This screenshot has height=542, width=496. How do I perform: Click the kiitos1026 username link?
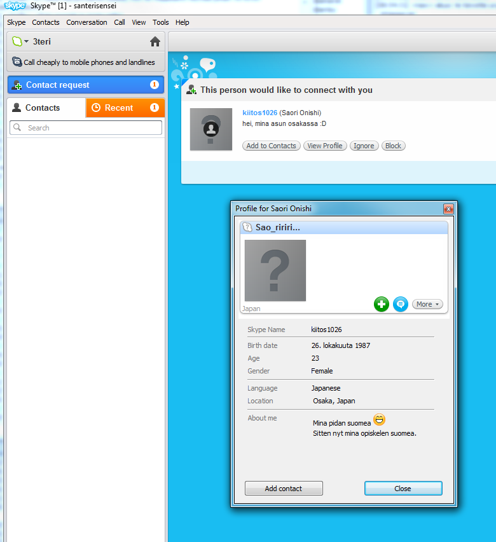[259, 113]
